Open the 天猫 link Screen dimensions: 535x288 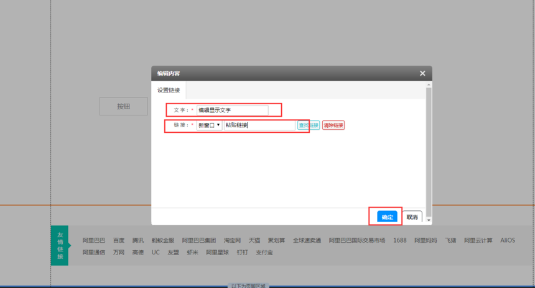coord(254,240)
